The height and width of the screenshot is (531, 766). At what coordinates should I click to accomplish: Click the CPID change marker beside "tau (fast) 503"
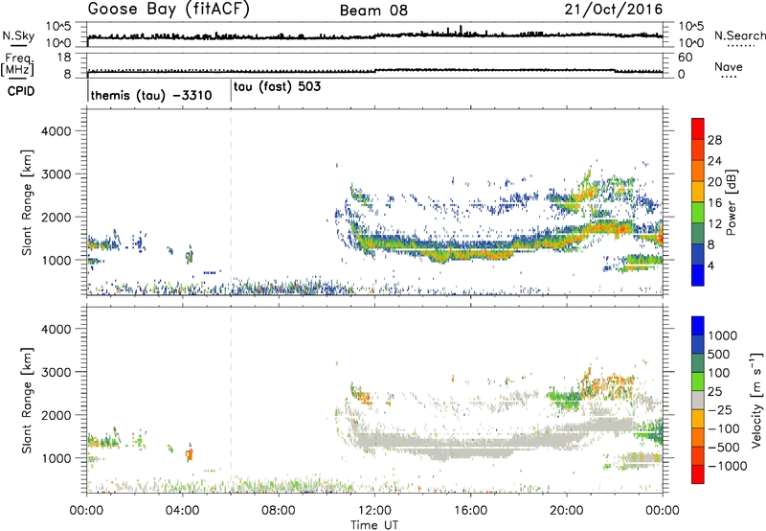coord(231,91)
